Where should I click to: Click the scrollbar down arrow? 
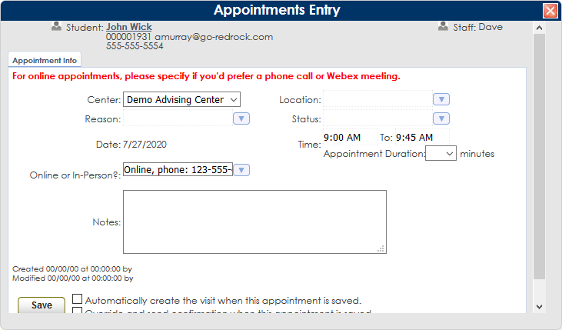[539, 307]
